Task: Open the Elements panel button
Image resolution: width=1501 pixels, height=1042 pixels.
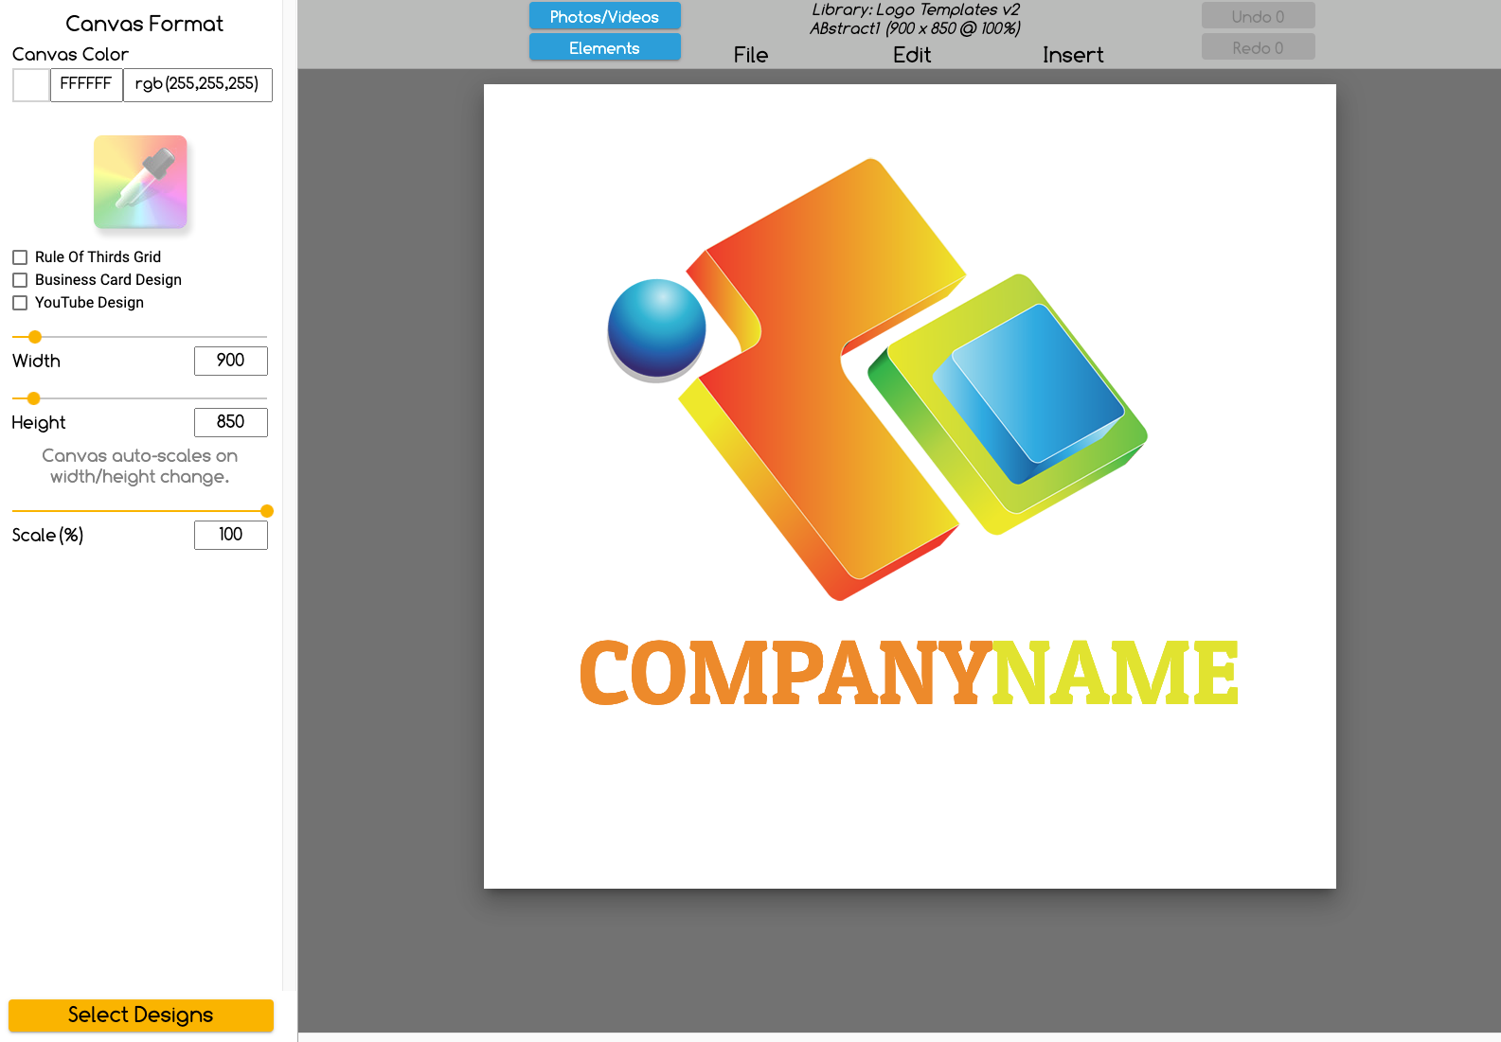Action: pyautogui.click(x=604, y=47)
